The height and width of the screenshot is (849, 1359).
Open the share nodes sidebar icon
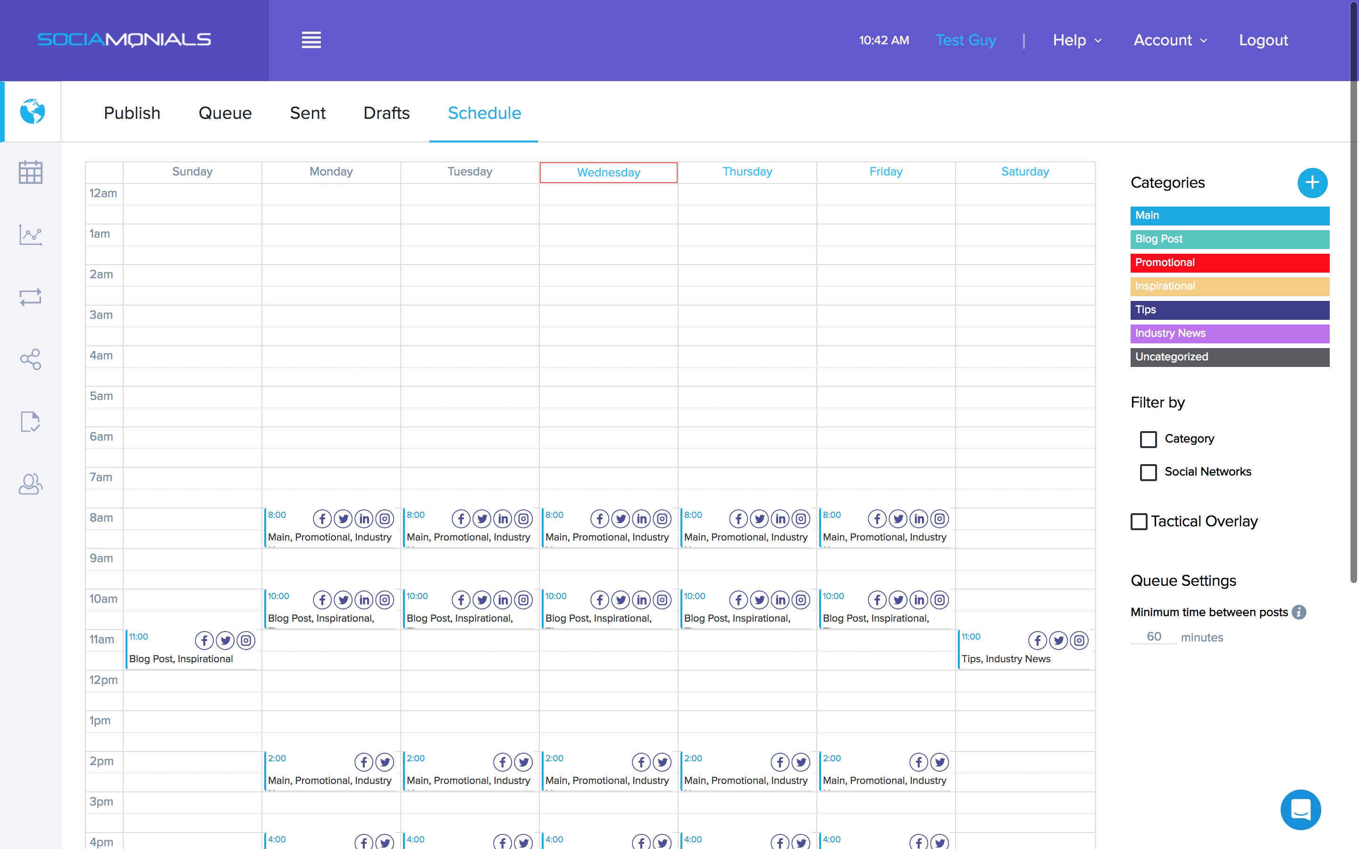(30, 359)
